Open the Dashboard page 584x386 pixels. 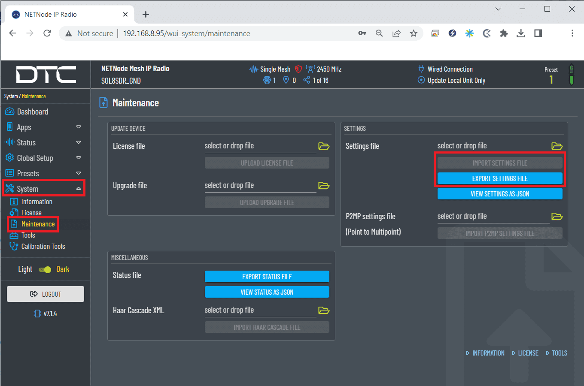click(x=32, y=112)
